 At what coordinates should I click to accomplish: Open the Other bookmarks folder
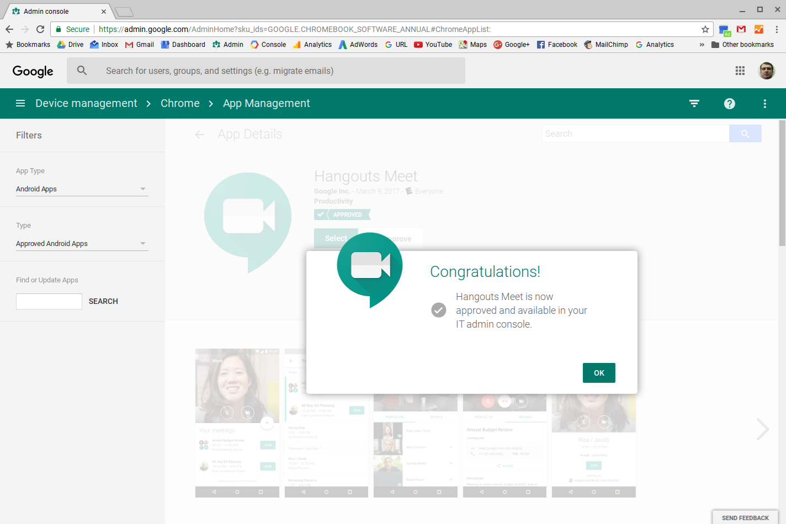point(742,45)
